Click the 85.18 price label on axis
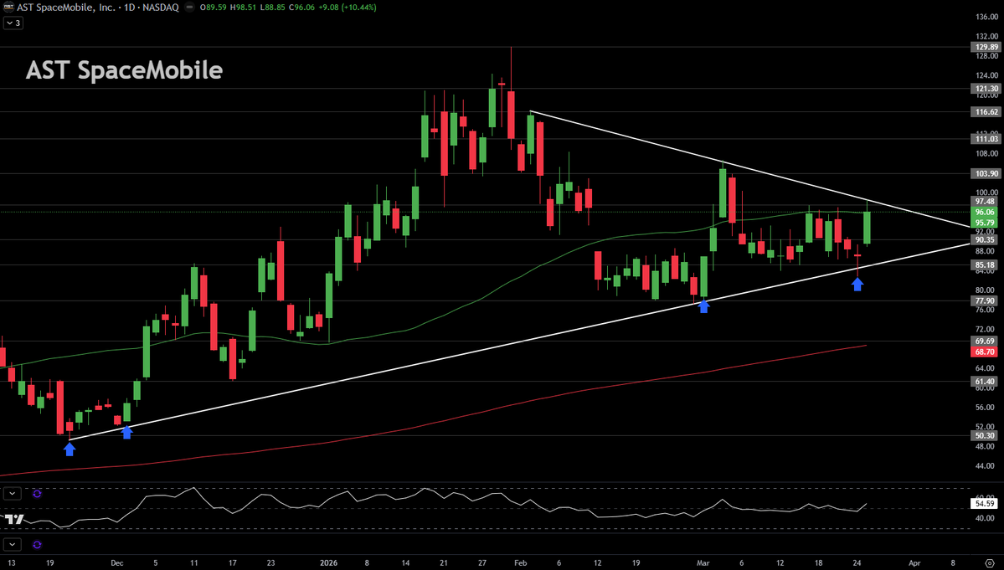 986,264
